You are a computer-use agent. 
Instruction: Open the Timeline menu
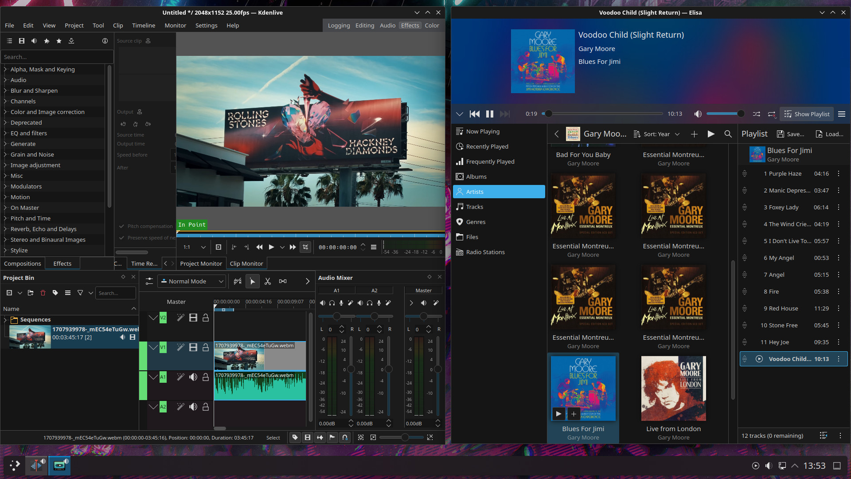pyautogui.click(x=144, y=25)
